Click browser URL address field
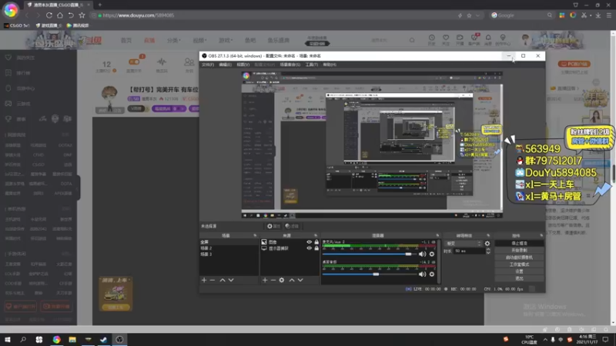 [x=275, y=15]
